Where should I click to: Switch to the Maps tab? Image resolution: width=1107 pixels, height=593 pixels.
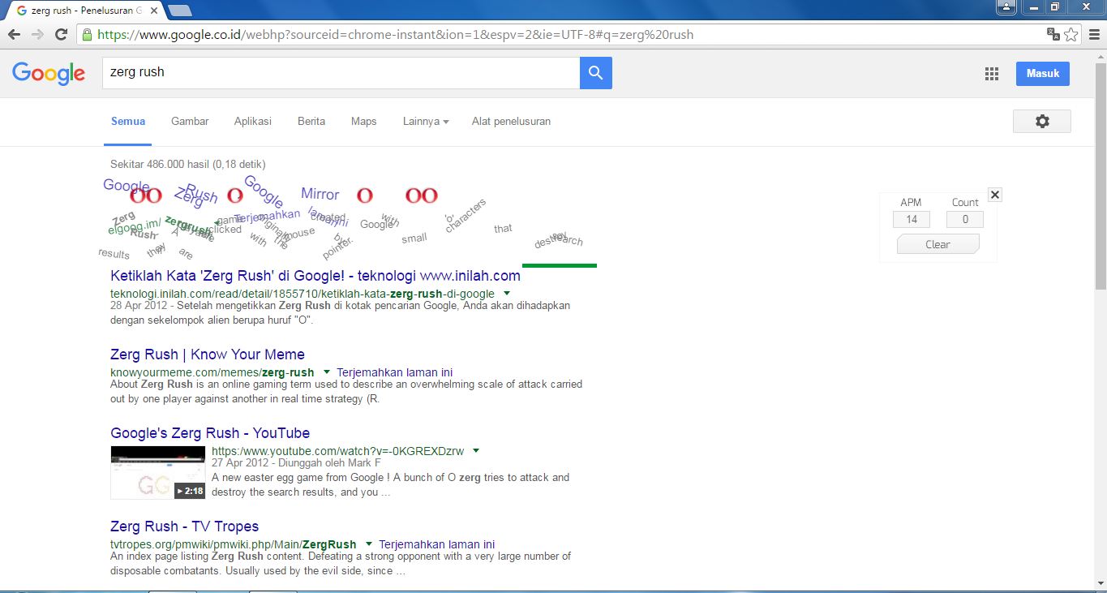[x=364, y=121]
